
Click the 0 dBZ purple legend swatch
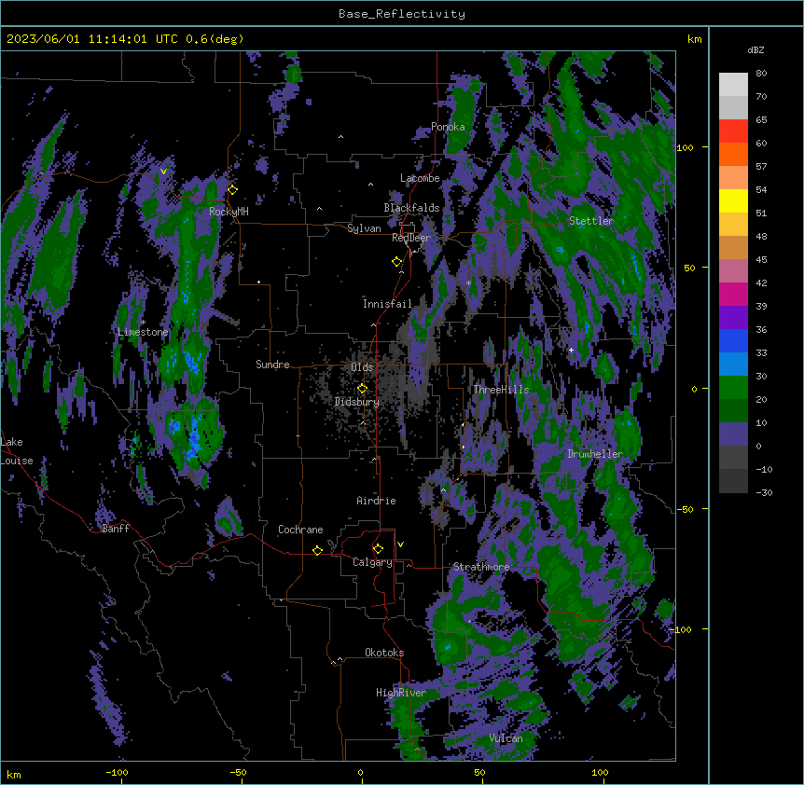[x=733, y=434]
